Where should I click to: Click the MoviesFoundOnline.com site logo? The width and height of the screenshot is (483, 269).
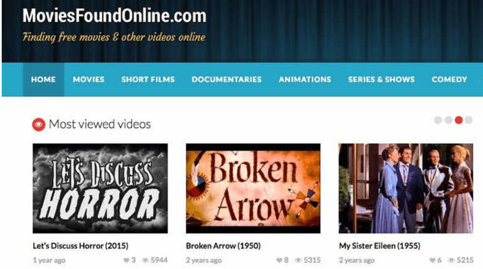[x=114, y=16]
